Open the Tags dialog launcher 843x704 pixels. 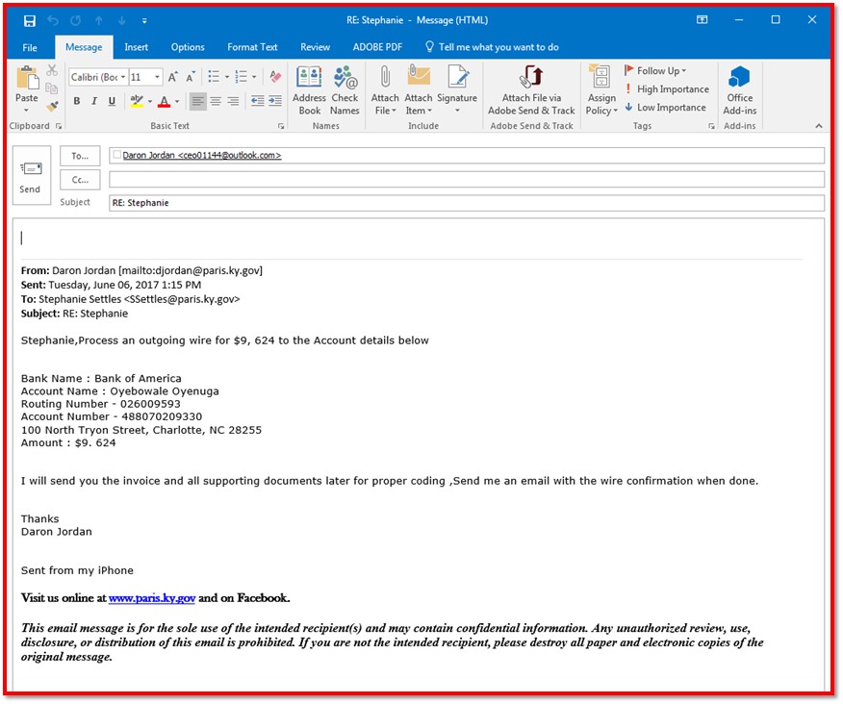click(x=711, y=126)
